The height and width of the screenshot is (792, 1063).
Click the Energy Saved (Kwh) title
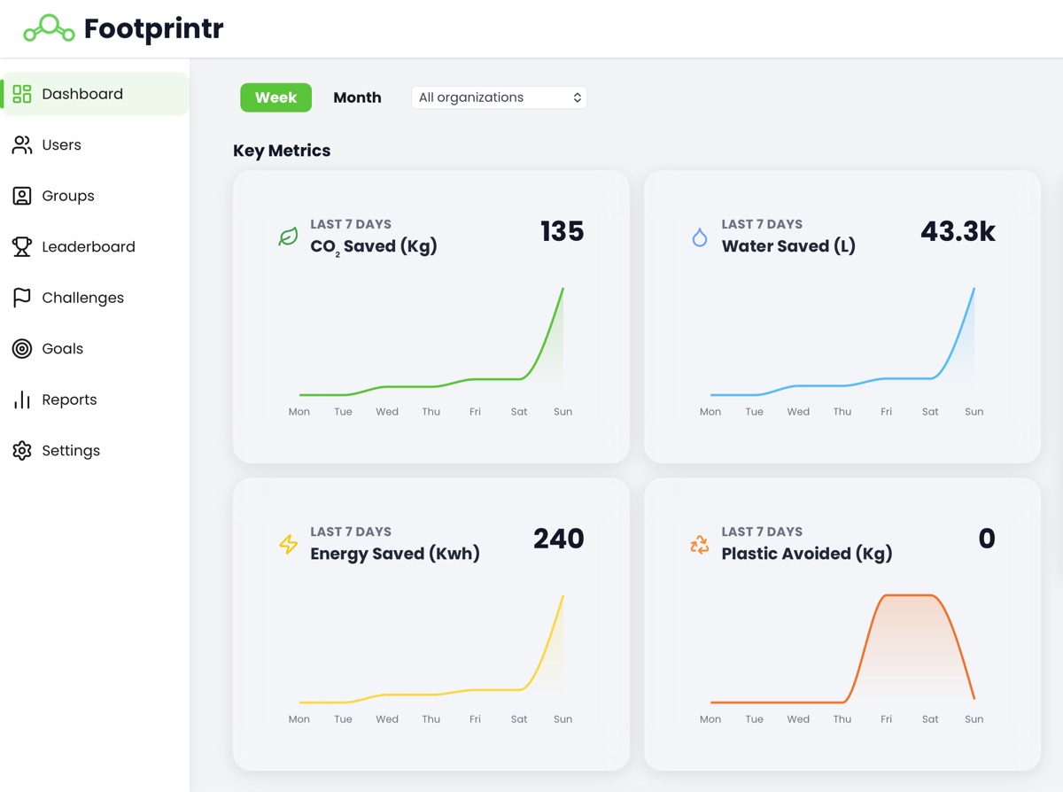(395, 554)
